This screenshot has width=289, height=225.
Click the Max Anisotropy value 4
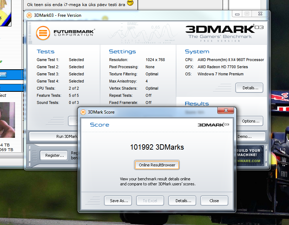coord(147,81)
